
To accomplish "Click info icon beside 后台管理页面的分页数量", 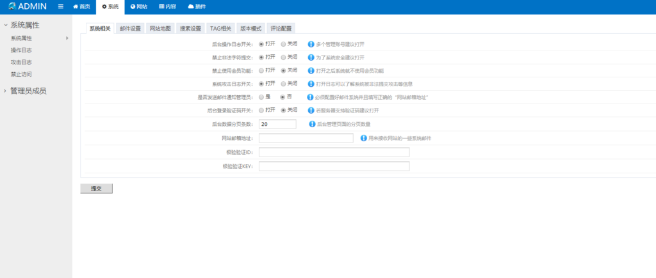I will [x=312, y=124].
